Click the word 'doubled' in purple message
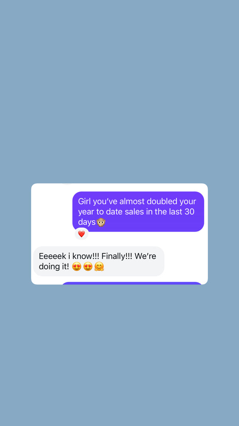The image size is (239, 426). (158, 202)
